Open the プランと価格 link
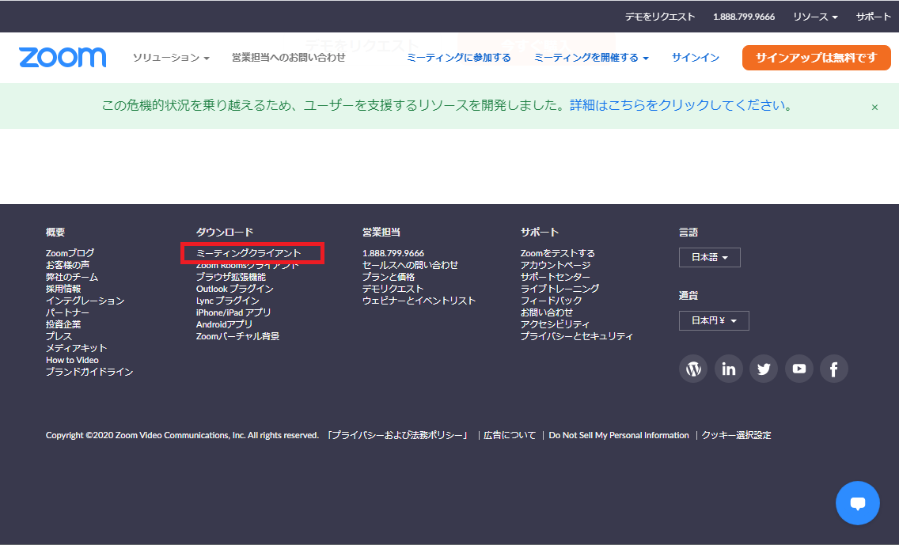 point(389,277)
